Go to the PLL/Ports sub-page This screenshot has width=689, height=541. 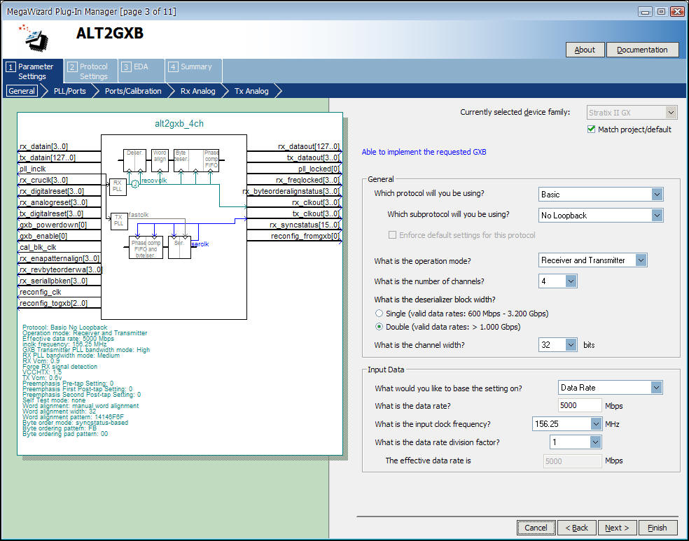(70, 91)
